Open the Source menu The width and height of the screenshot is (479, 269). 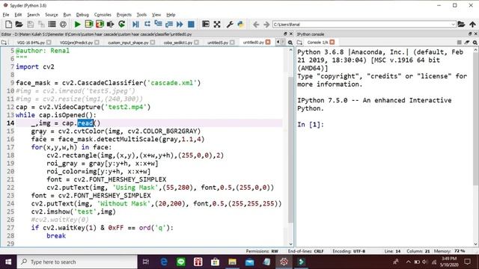click(52, 15)
